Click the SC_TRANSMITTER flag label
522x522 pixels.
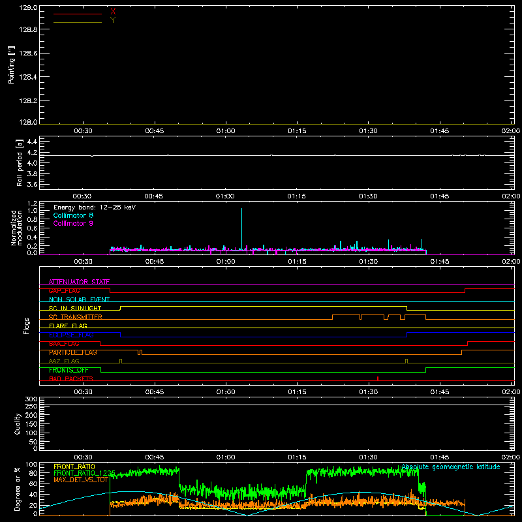tap(76, 317)
